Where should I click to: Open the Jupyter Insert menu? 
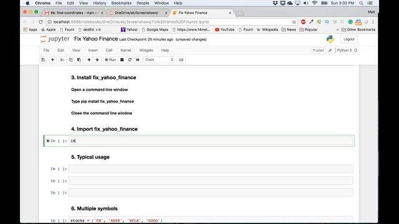(x=93, y=50)
